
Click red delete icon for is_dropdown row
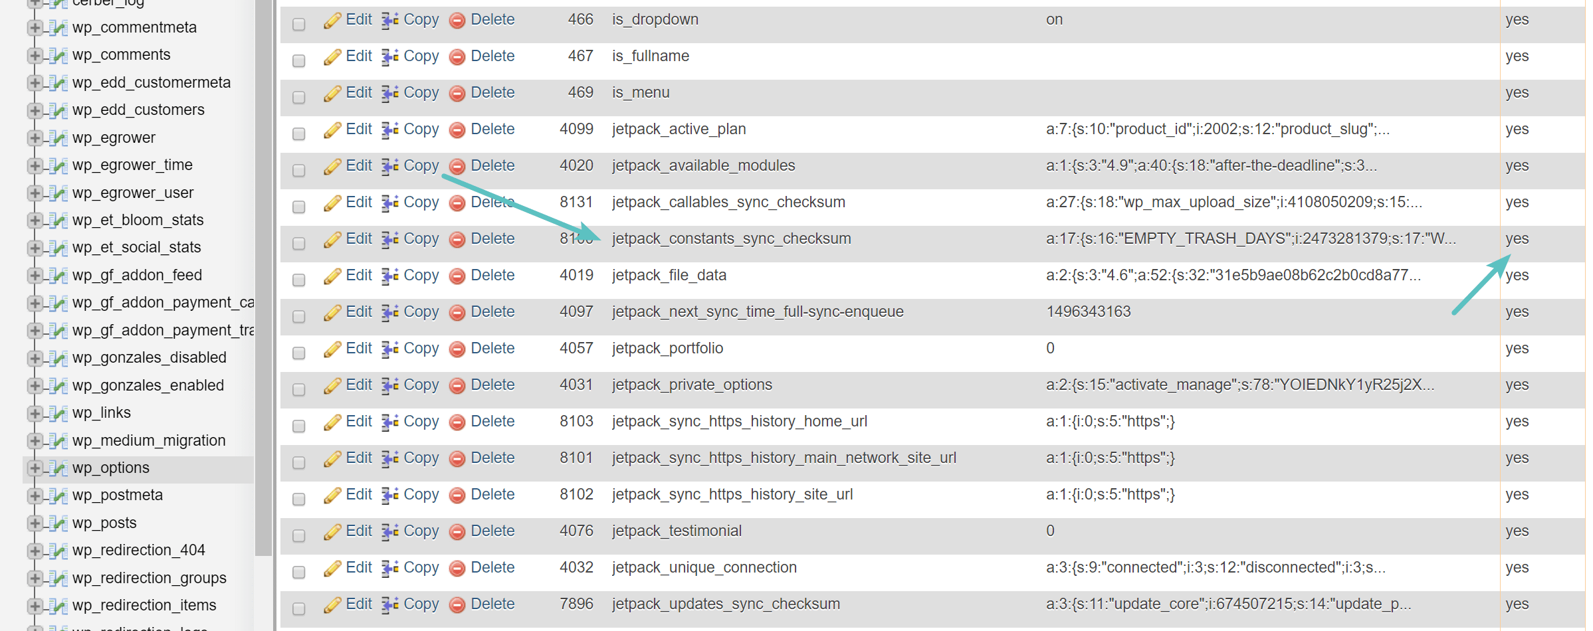pyautogui.click(x=457, y=21)
